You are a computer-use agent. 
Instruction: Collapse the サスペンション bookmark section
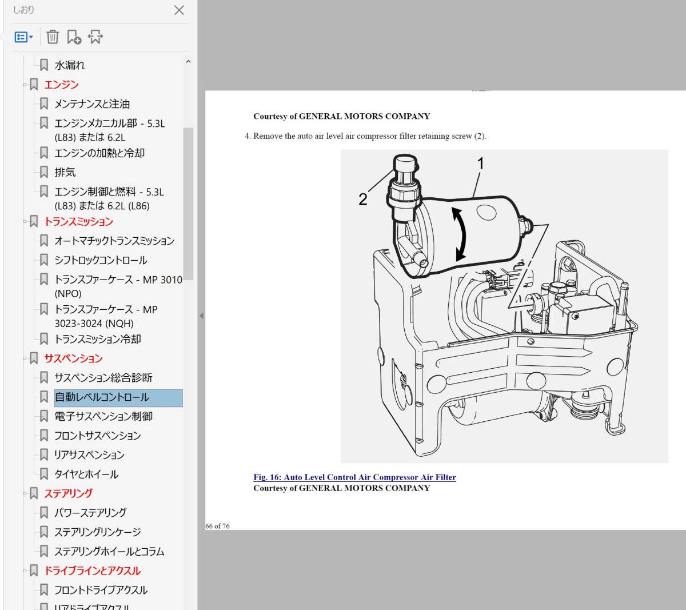point(25,358)
